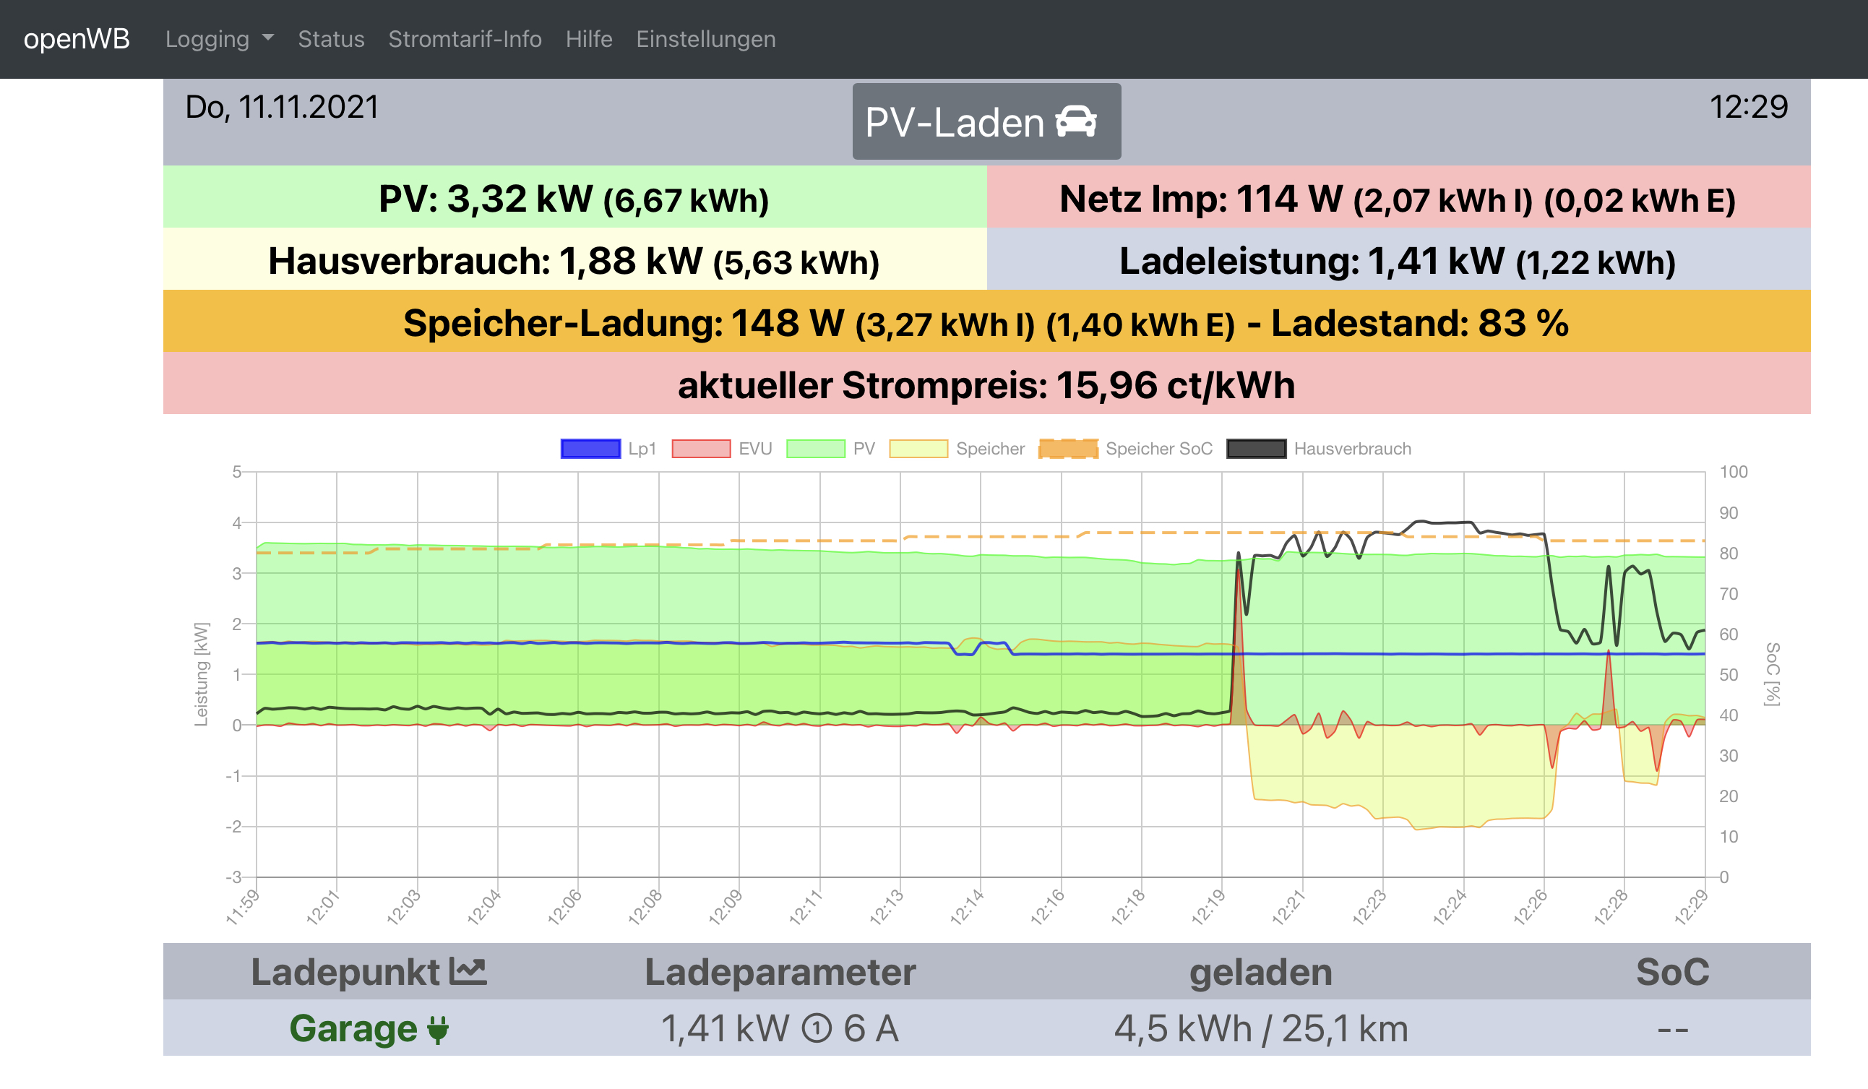Toggle PV dataset in chart legend
The image size is (1868, 1089).
tap(830, 449)
